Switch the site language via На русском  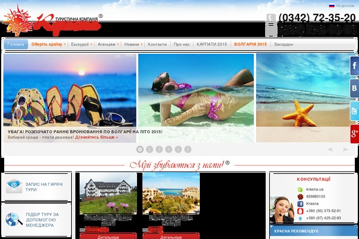click(x=345, y=6)
